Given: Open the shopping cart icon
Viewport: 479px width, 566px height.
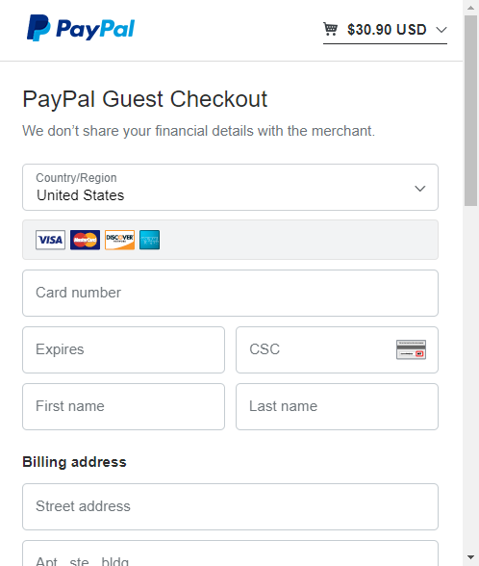Looking at the screenshot, I should click(330, 29).
